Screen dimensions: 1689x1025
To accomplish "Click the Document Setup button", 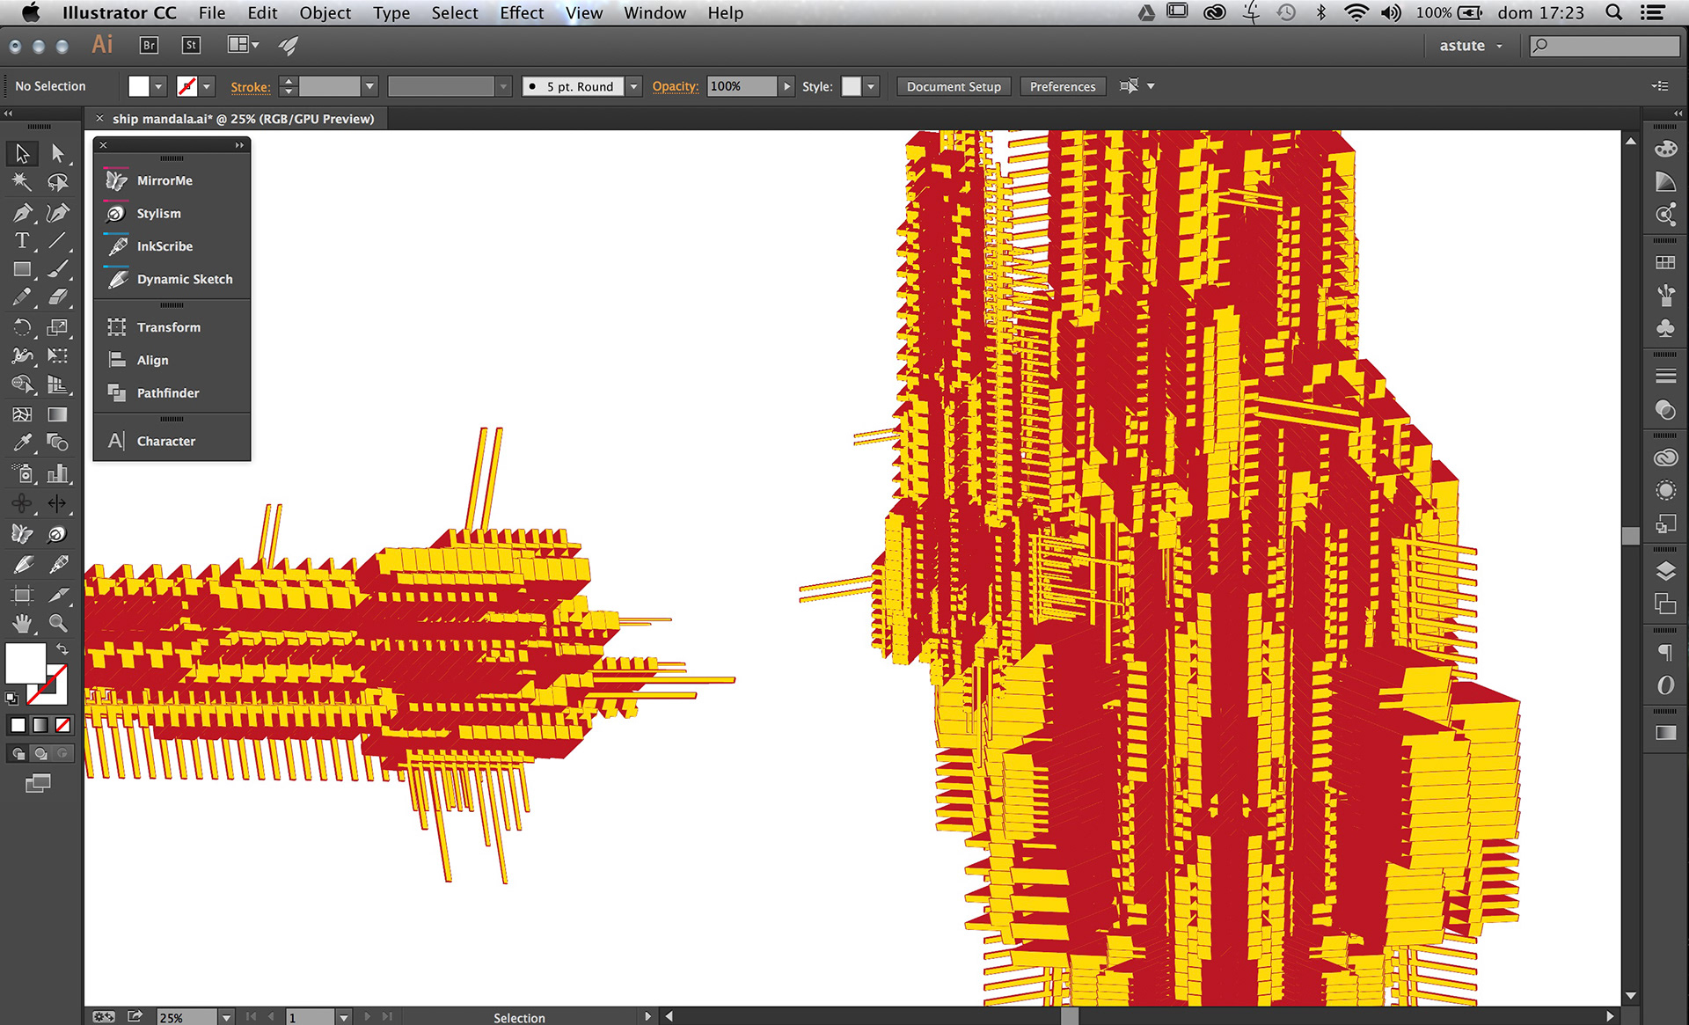I will (954, 86).
